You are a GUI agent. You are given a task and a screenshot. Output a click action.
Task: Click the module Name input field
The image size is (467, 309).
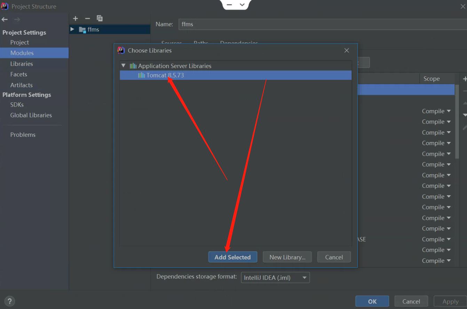(323, 24)
